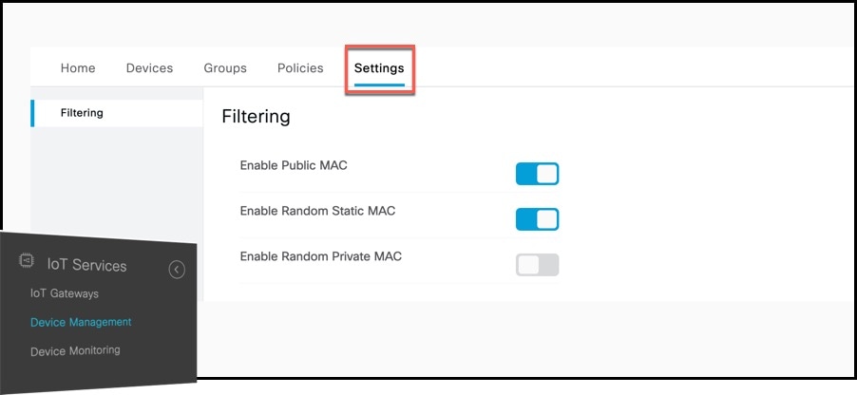This screenshot has height=395, width=857.
Task: Click the IoT Services chip icon
Action: click(x=27, y=260)
